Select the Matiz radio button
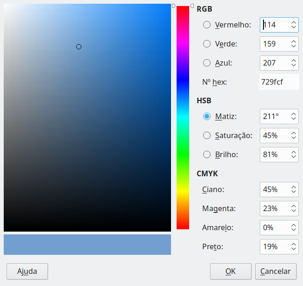 207,116
